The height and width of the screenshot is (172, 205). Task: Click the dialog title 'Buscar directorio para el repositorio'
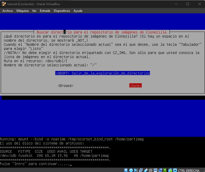coord(101,32)
